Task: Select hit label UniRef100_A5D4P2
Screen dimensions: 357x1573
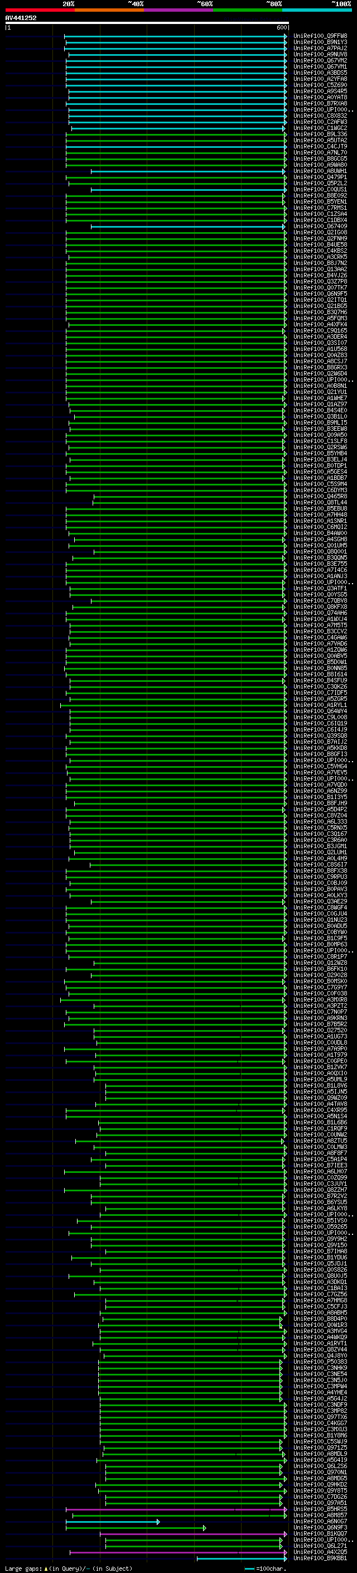Action: [x=320, y=809]
